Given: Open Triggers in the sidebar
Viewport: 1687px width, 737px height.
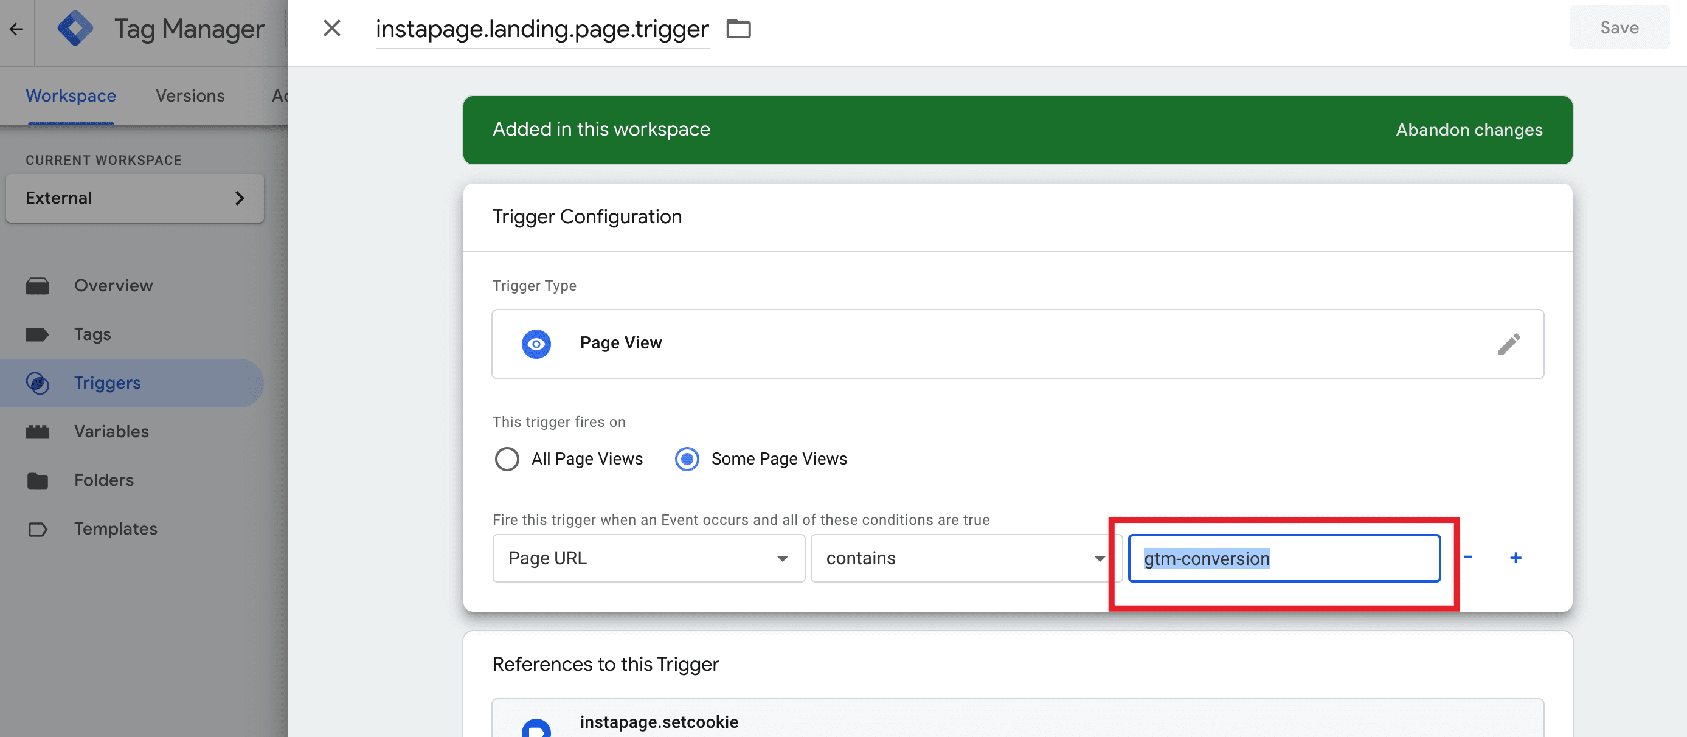Looking at the screenshot, I should click(x=131, y=383).
